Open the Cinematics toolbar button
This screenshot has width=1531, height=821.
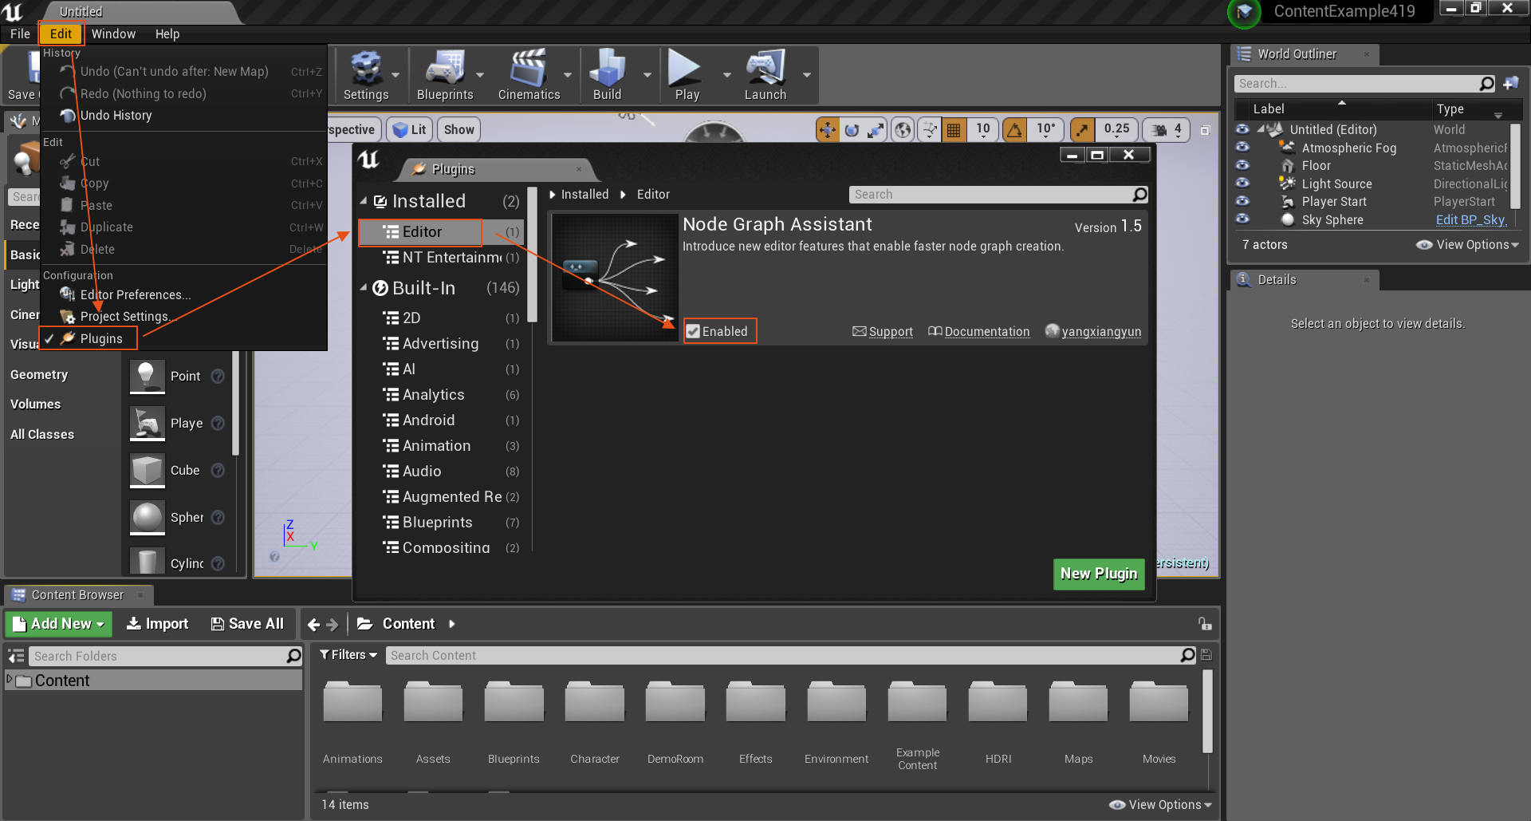[529, 75]
